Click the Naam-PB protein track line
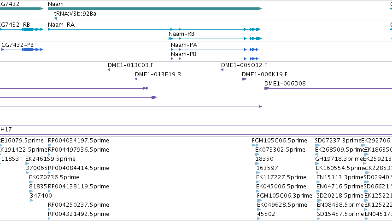This screenshot has height=221, width=392. (215, 59)
